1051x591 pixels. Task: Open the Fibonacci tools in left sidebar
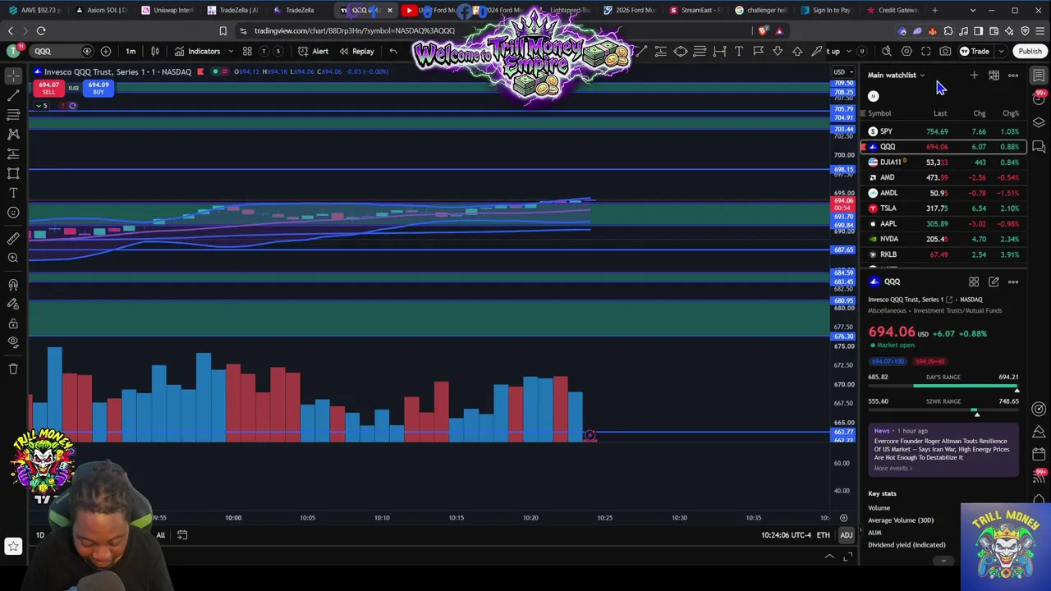[x=13, y=114]
